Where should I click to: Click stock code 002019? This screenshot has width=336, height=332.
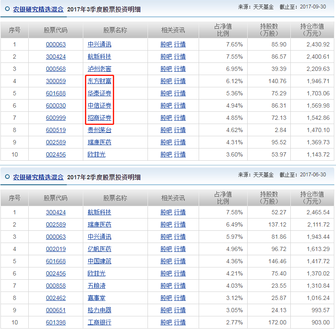click(x=56, y=249)
